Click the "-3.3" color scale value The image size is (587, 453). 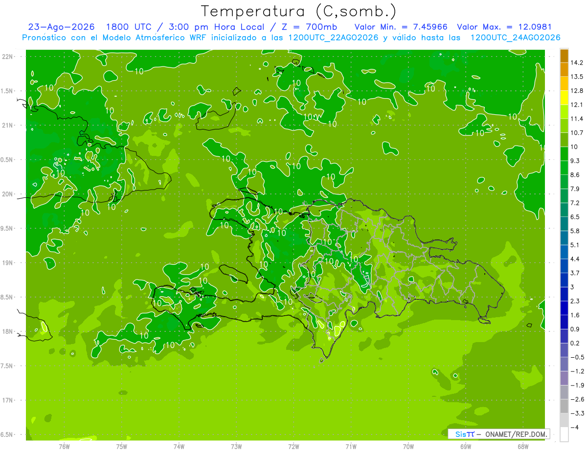click(577, 413)
